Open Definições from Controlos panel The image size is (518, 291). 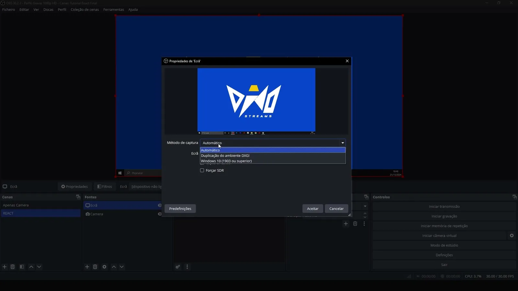[x=444, y=255]
